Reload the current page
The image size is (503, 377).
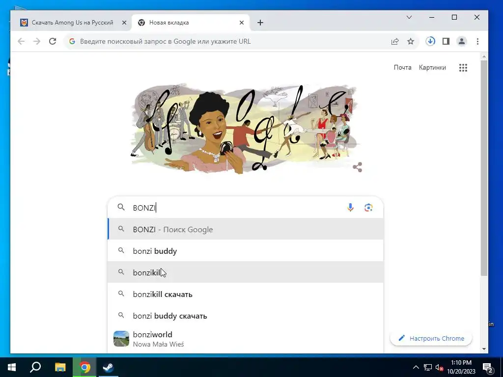pos(53,41)
